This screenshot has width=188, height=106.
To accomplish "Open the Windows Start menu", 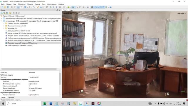I will tap(3, 103).
